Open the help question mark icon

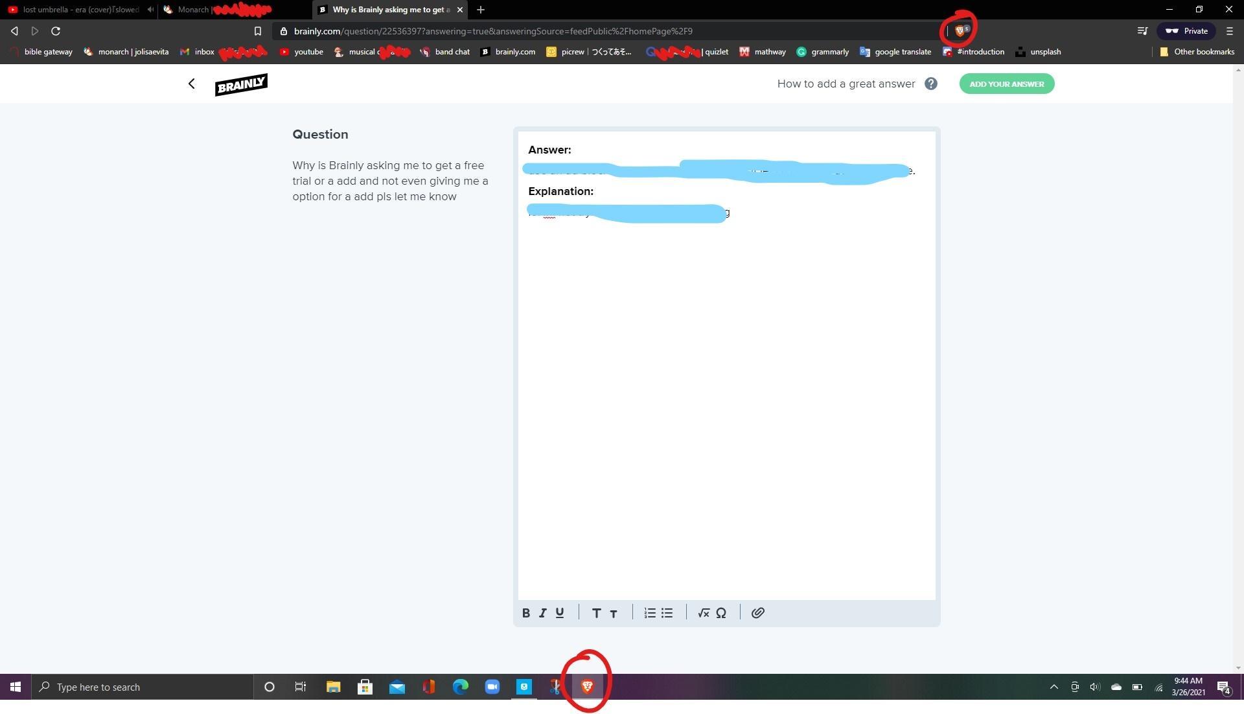coord(930,84)
